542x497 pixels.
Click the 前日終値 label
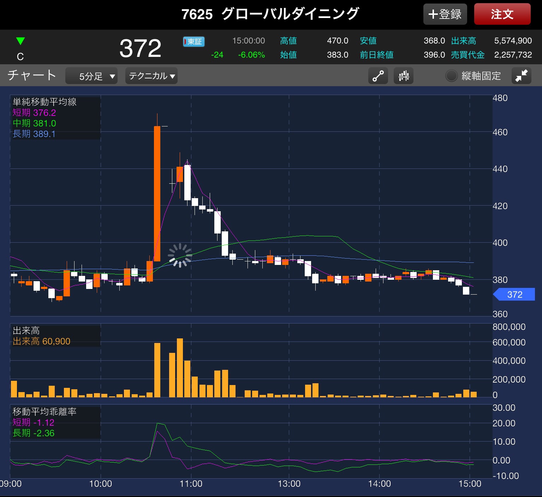tap(377, 55)
